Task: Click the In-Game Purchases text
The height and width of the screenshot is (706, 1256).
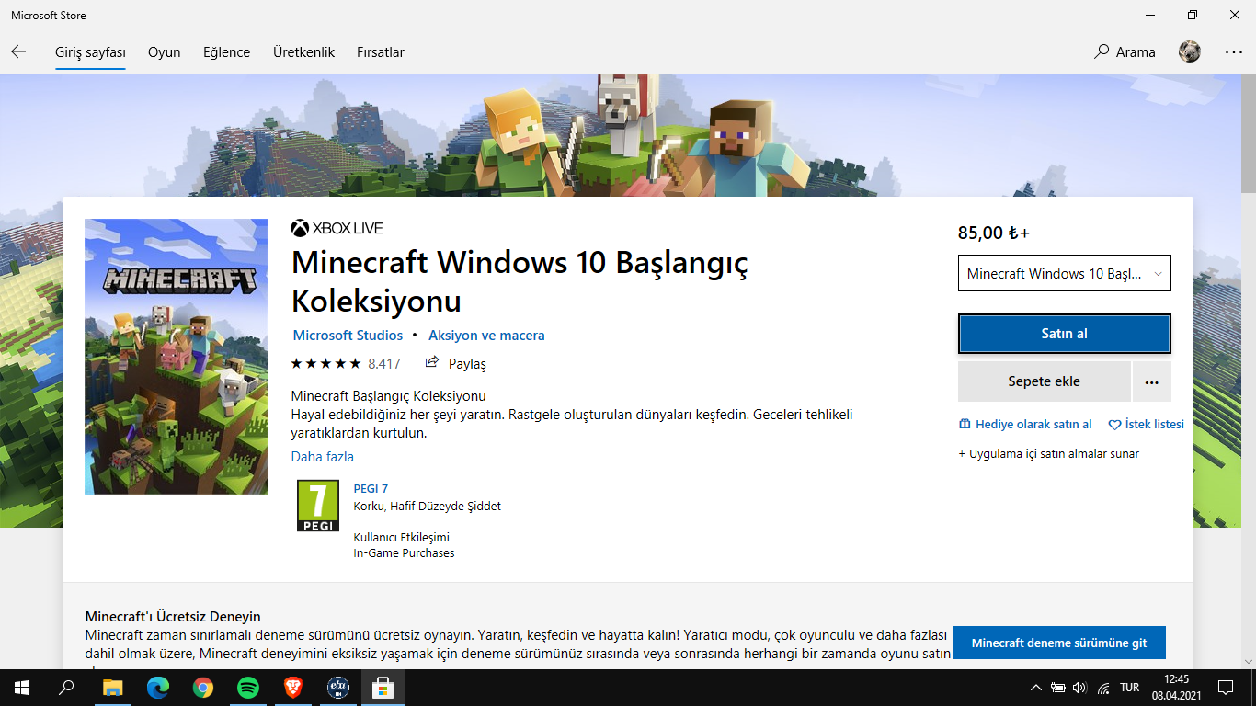Action: pos(405,553)
